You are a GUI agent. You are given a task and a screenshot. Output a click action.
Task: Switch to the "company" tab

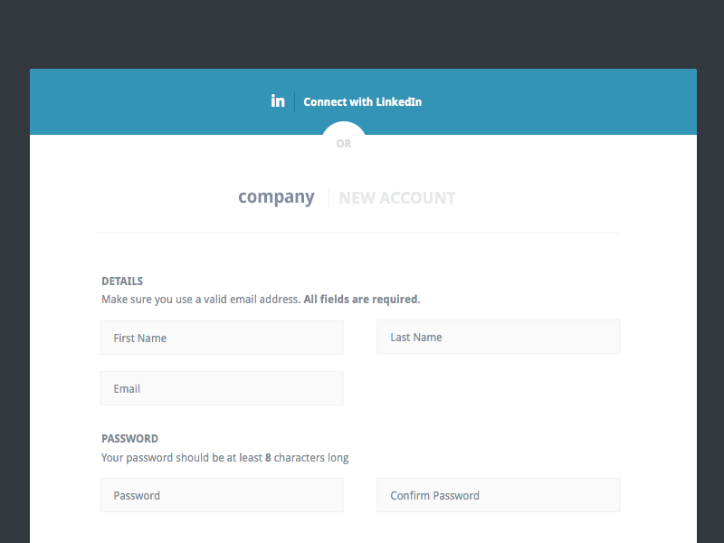click(276, 196)
